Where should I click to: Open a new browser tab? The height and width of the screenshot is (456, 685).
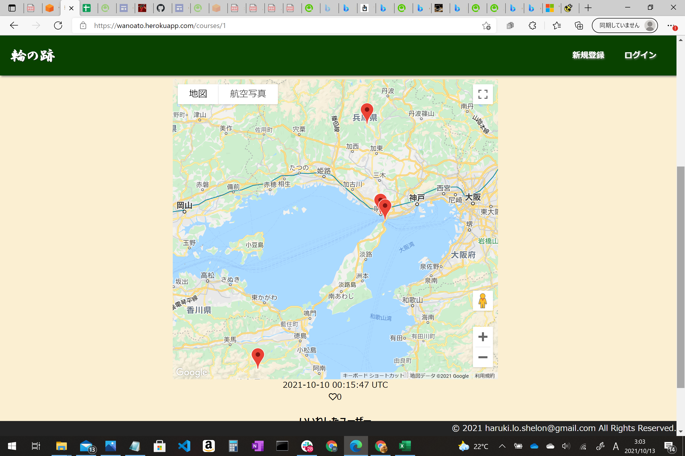[x=588, y=8]
